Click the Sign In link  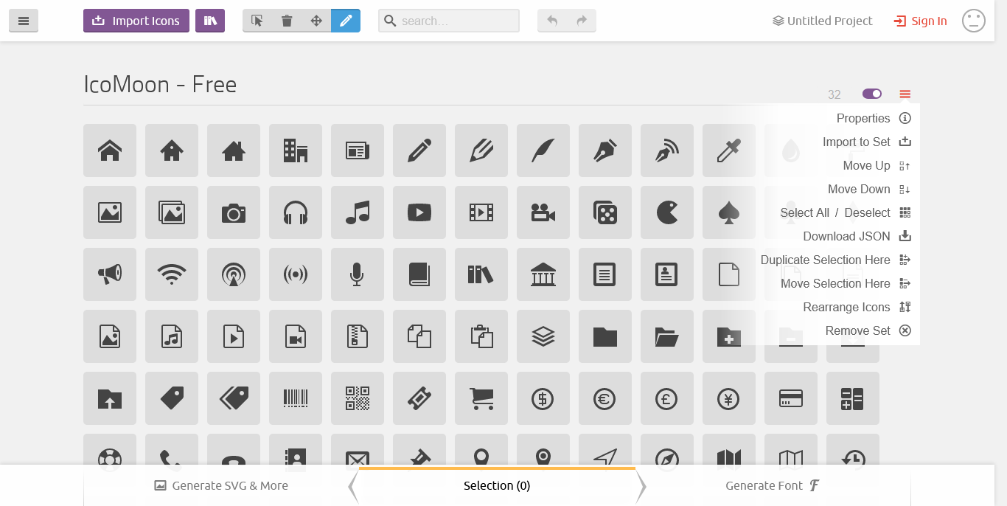(921, 21)
